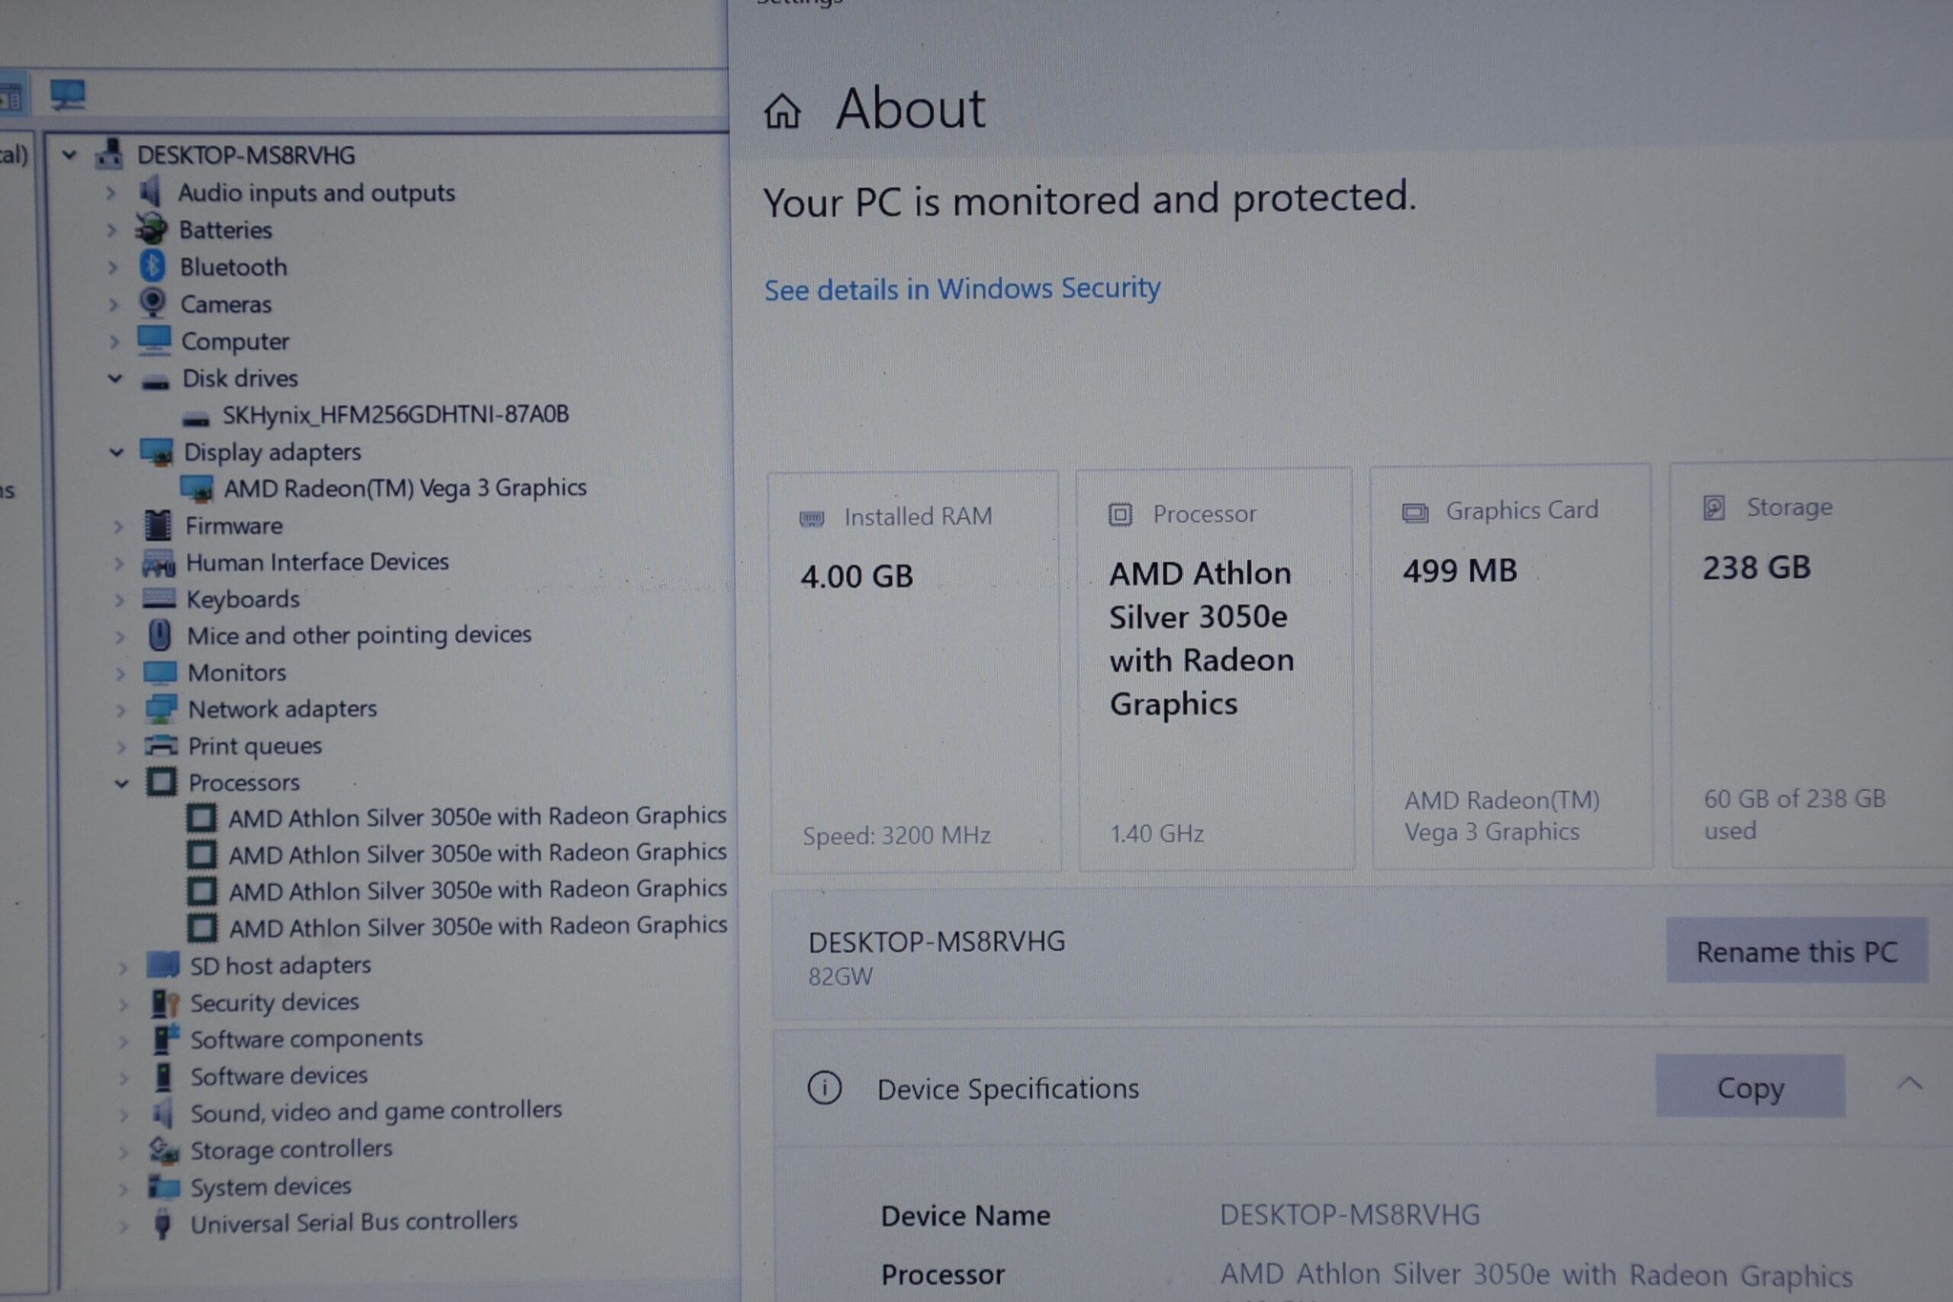Click the DESKTOP-MS8RVHG value beside Device Name
The image size is (1953, 1302).
1350,1215
